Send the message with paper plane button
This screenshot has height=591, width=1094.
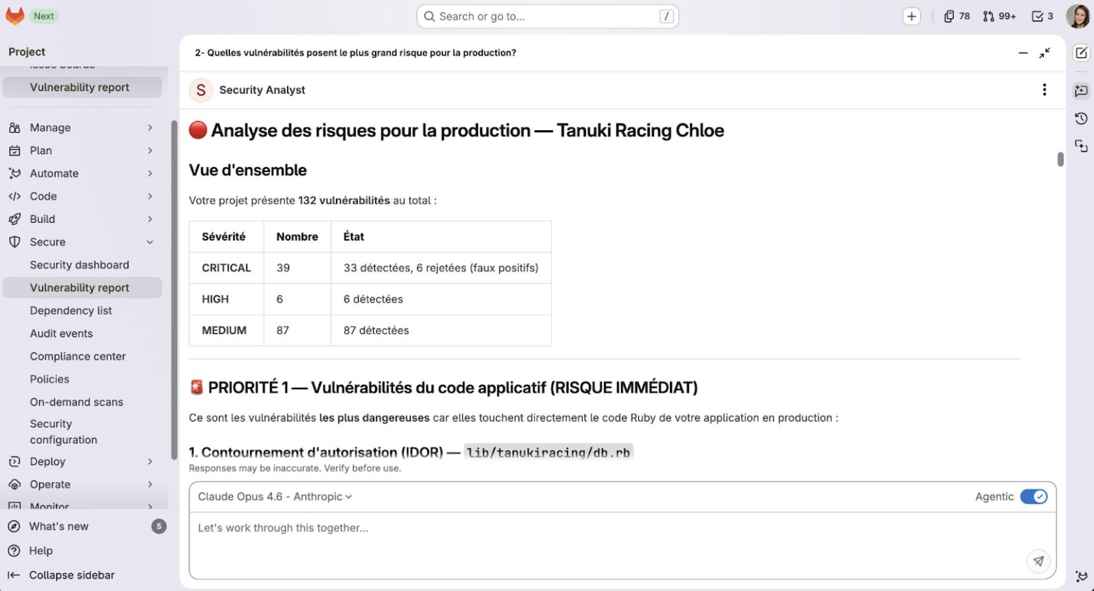click(1038, 561)
